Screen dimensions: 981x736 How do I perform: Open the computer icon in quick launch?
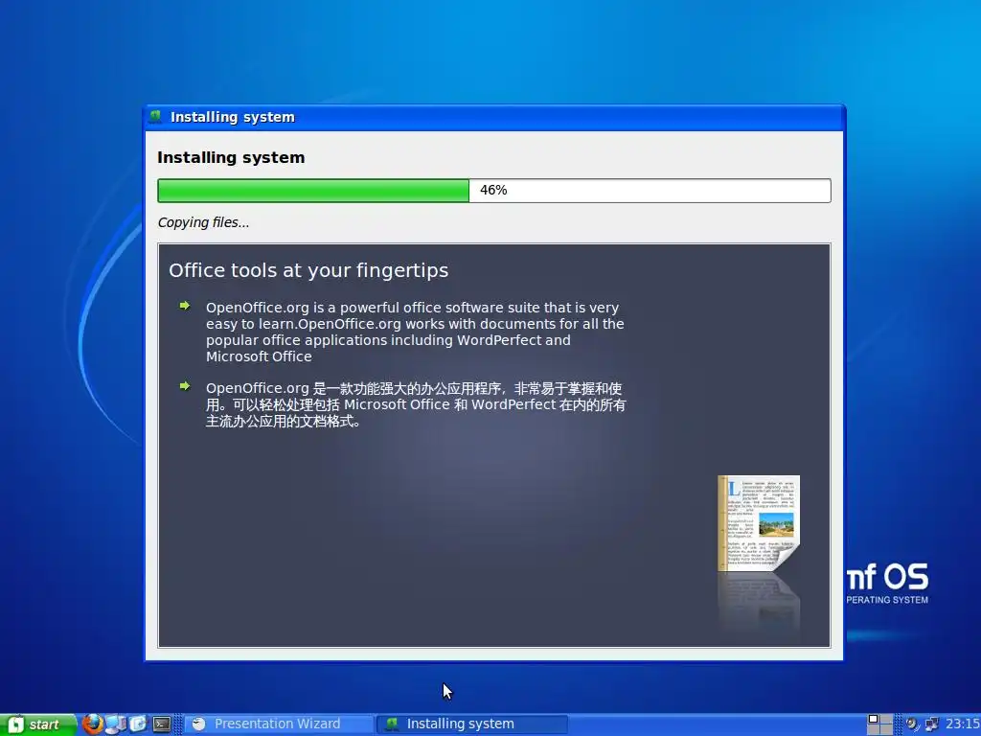click(x=115, y=724)
